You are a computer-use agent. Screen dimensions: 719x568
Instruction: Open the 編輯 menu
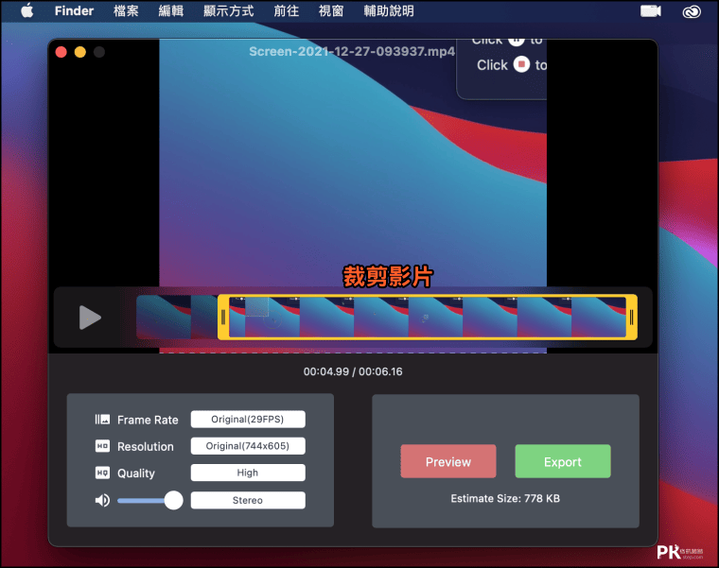171,10
